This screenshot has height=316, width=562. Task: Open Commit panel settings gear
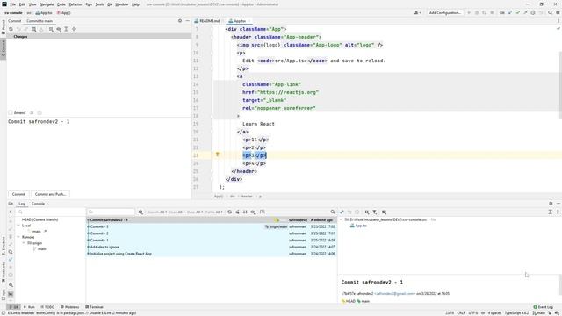(180, 21)
